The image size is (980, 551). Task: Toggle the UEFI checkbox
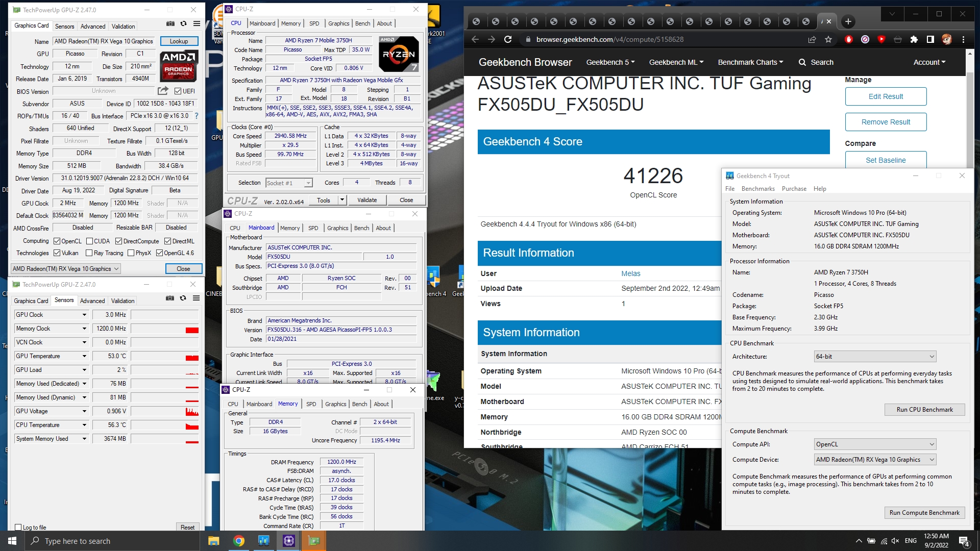(x=178, y=91)
